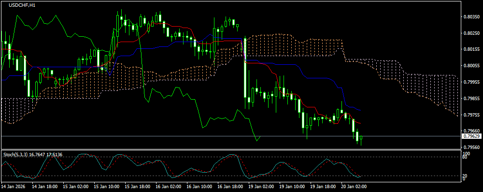Click the 16 Jan 18:00 time label
483x192 pixels.
coord(230,187)
